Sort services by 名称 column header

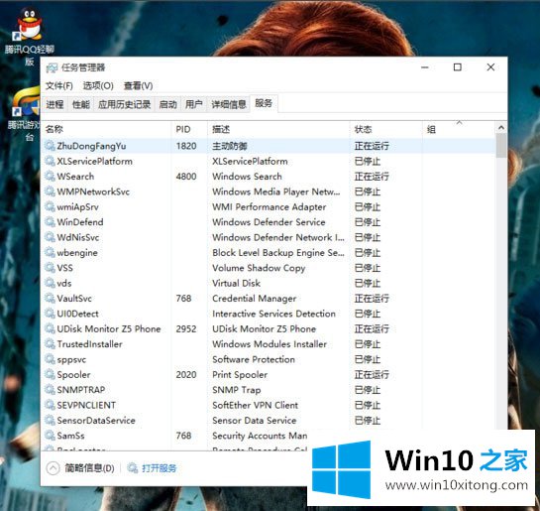point(106,129)
